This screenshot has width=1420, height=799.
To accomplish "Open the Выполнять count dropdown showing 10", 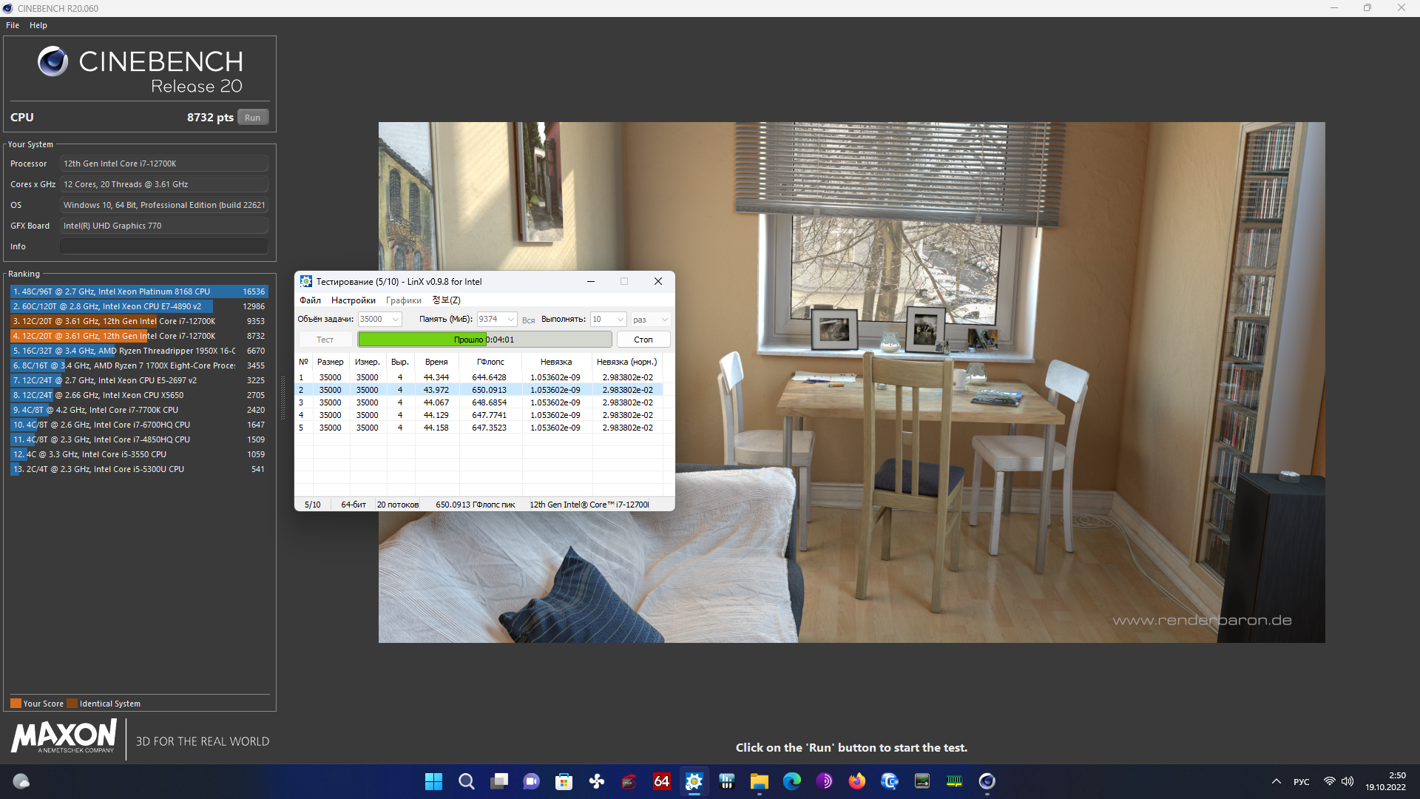I will [620, 320].
